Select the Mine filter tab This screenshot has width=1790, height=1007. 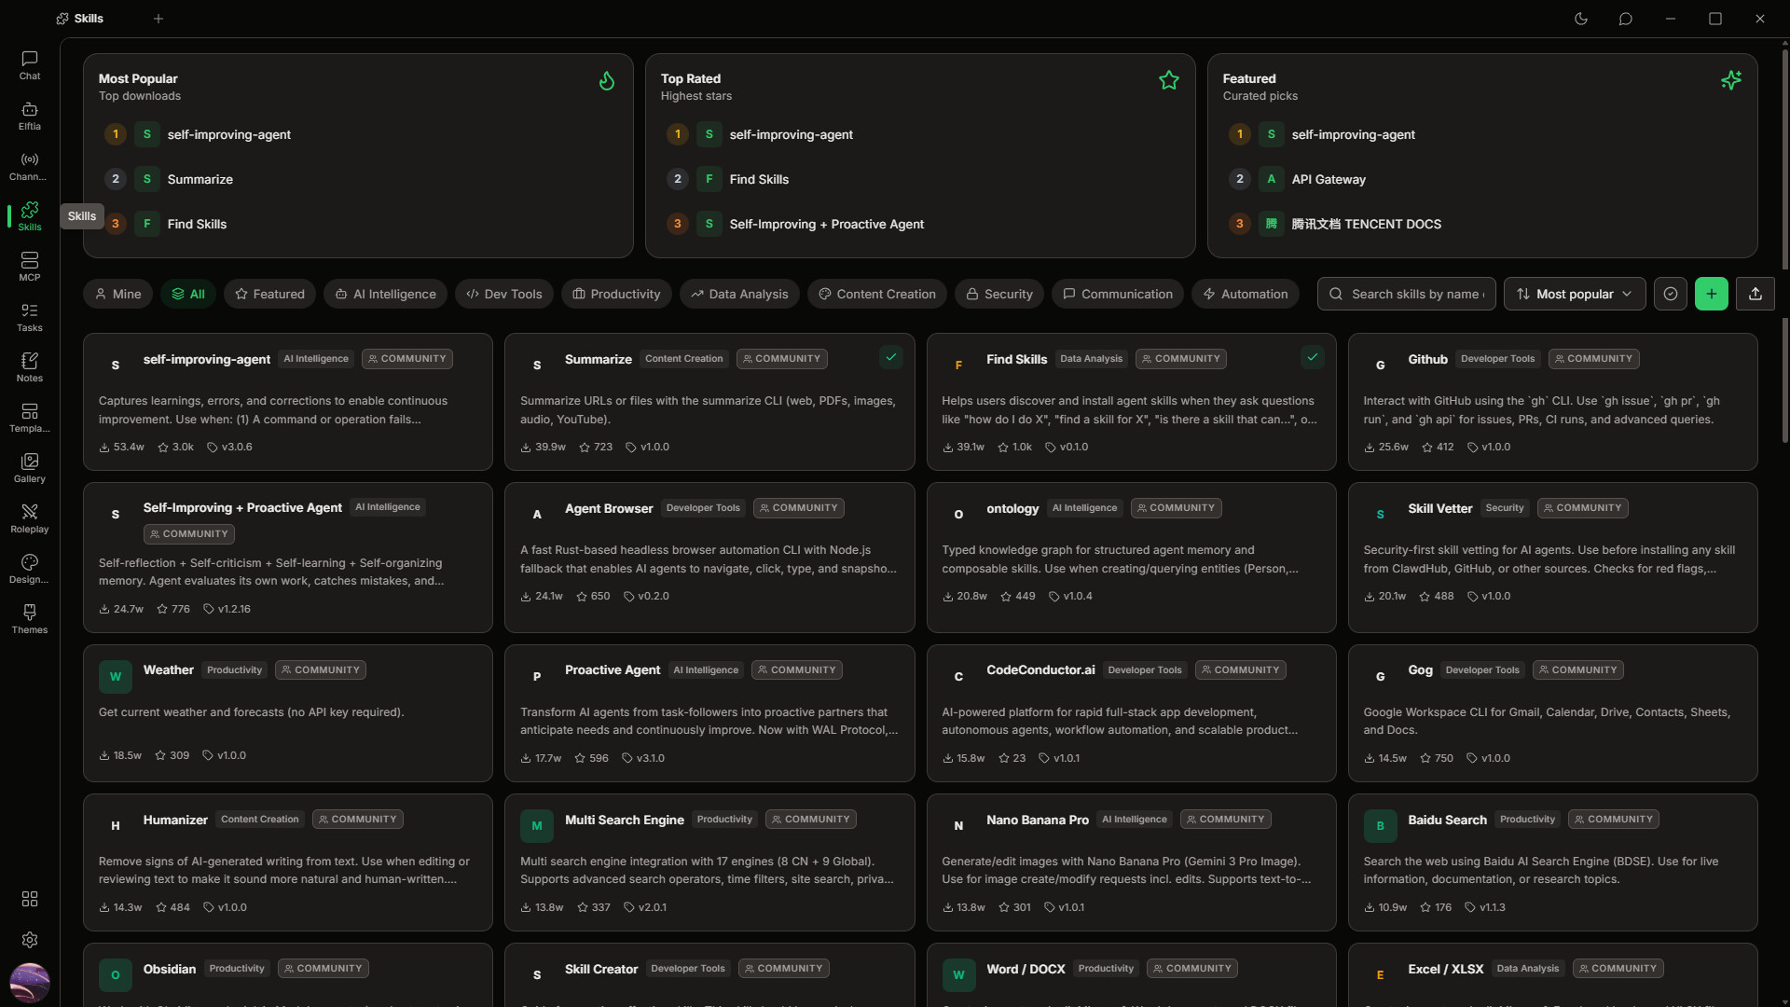tap(117, 294)
